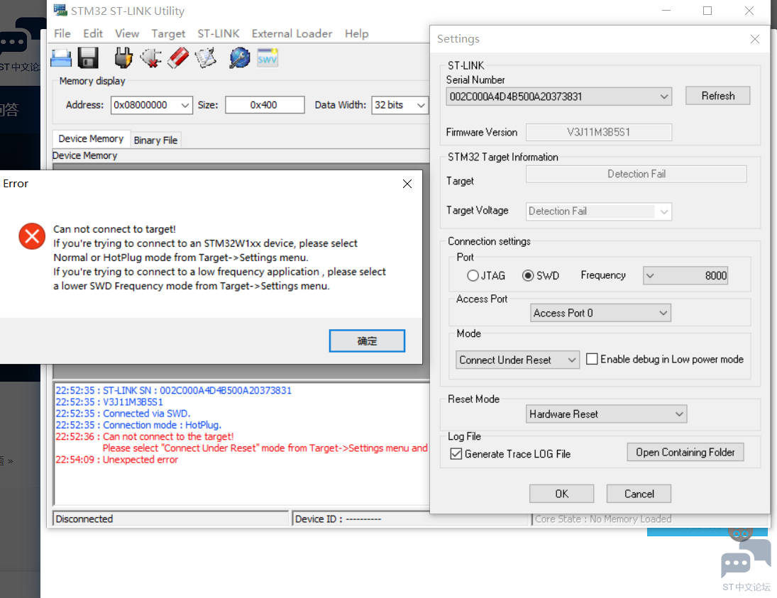Viewport: 777px width, 598px height.
Task: Click the Unexpected error log line
Action: pos(116,460)
